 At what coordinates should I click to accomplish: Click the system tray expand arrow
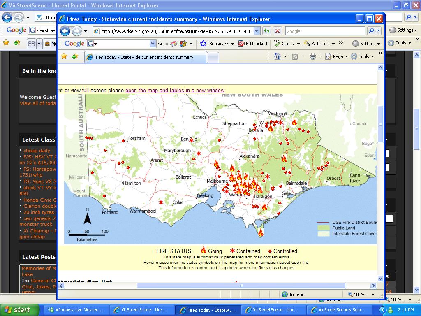tap(382, 310)
